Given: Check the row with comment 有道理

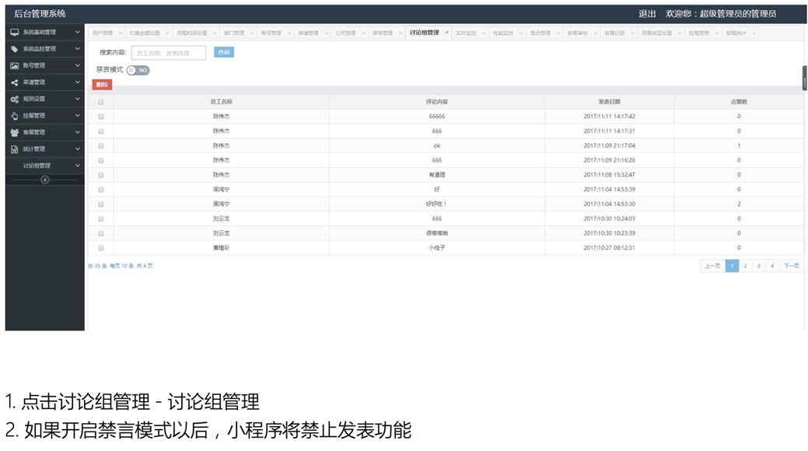Looking at the screenshot, I should [101, 175].
